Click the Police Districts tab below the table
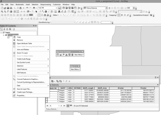This screenshot has width=161, height=115. [51, 109]
